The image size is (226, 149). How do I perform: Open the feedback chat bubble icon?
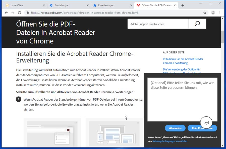[206, 122]
